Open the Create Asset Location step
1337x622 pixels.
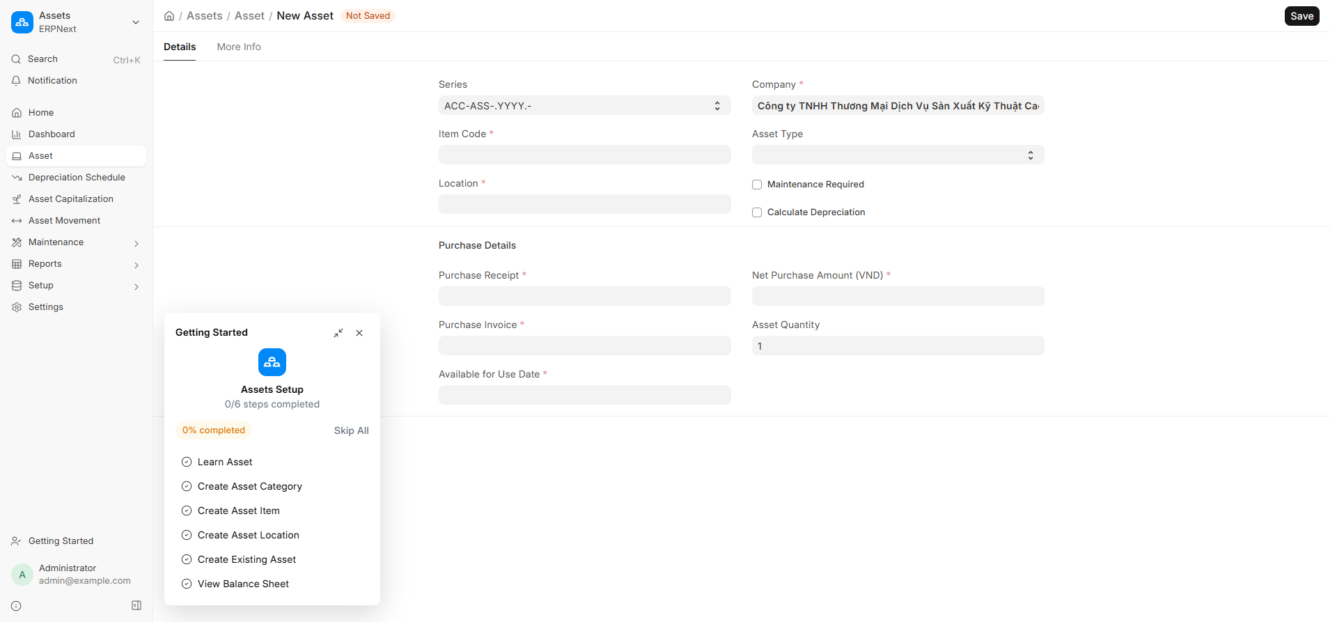point(249,535)
